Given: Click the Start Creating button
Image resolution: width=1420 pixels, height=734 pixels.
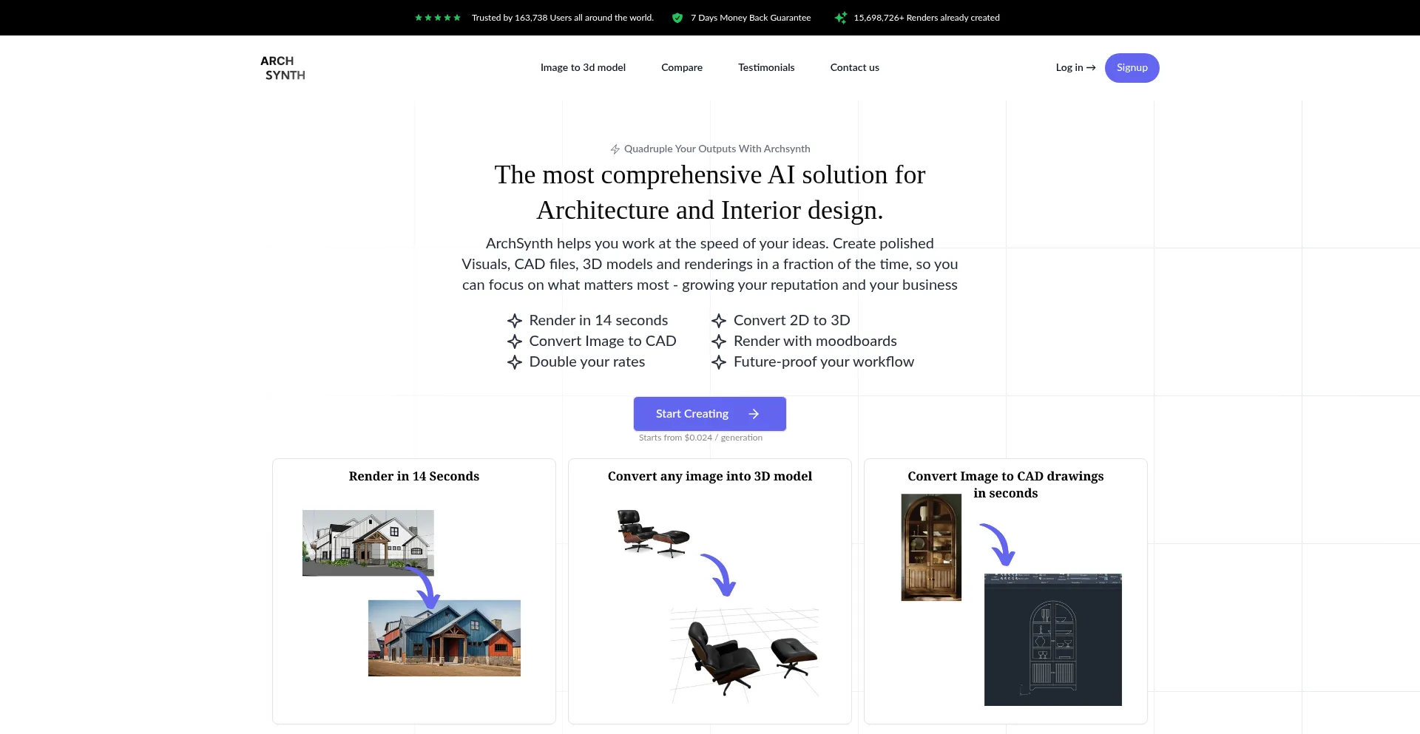Looking at the screenshot, I should [x=710, y=414].
